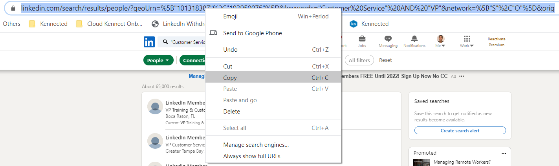559x166 pixels.
Task: Open the Promoted panel ellipsis menu
Action: 504,153
